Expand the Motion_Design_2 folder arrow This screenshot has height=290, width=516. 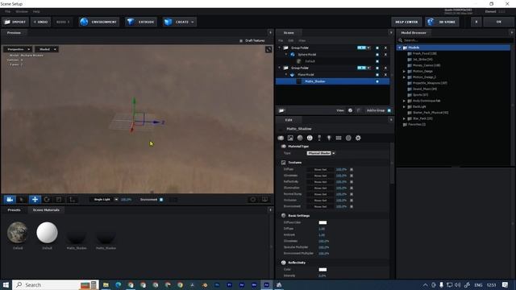404,77
